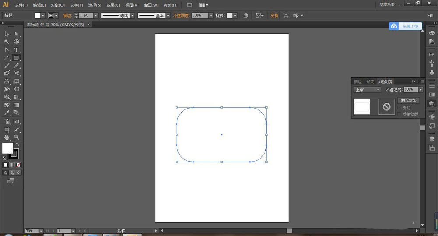
Task: Select the Rounded Rectangle tool
Action: pos(17,58)
